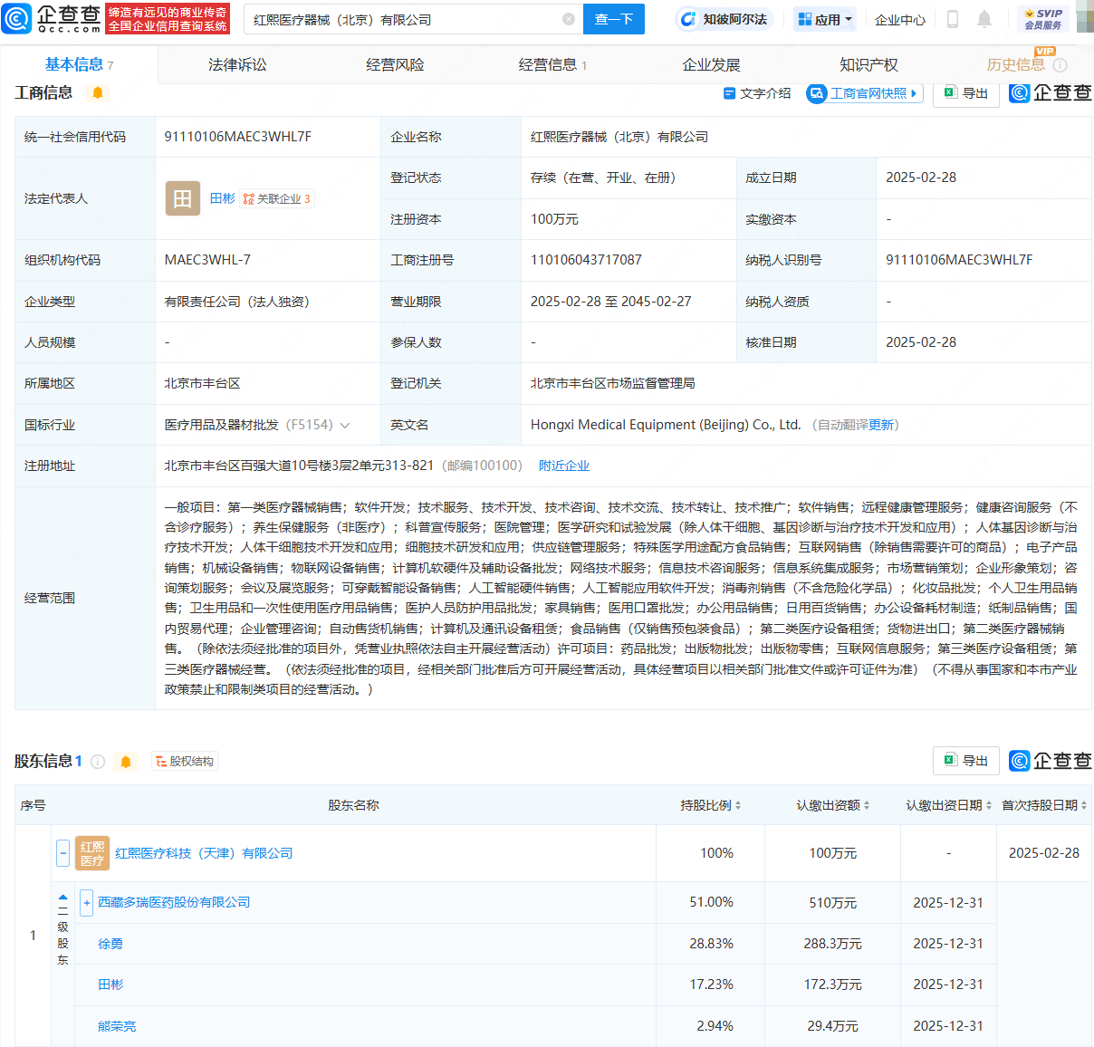Switch to the 企业发展 tab

[711, 64]
